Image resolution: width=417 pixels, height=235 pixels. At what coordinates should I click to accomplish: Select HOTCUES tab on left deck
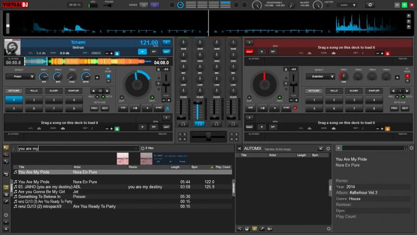pyautogui.click(x=14, y=91)
